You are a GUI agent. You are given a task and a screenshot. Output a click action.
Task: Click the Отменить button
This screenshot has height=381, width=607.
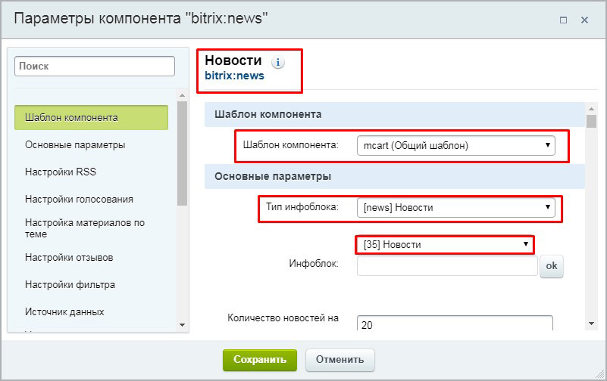pos(339,360)
